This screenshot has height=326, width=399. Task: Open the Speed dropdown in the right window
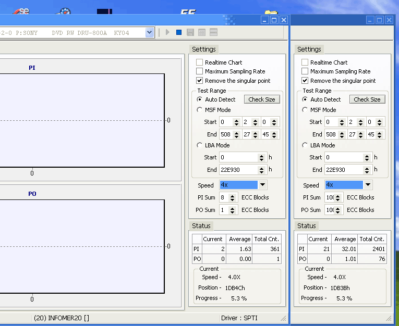coord(368,185)
